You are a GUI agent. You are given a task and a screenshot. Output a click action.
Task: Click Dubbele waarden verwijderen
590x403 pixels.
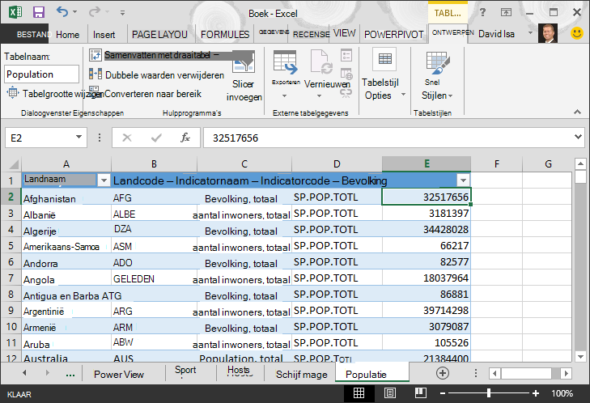click(x=156, y=74)
